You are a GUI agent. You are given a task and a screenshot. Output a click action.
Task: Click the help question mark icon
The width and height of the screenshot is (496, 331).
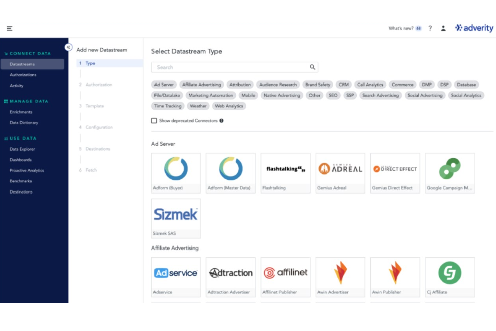pyautogui.click(x=430, y=29)
